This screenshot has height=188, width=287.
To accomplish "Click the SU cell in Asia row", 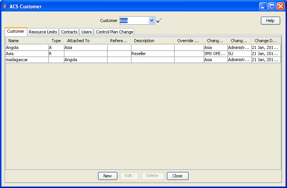I will pos(239,54).
